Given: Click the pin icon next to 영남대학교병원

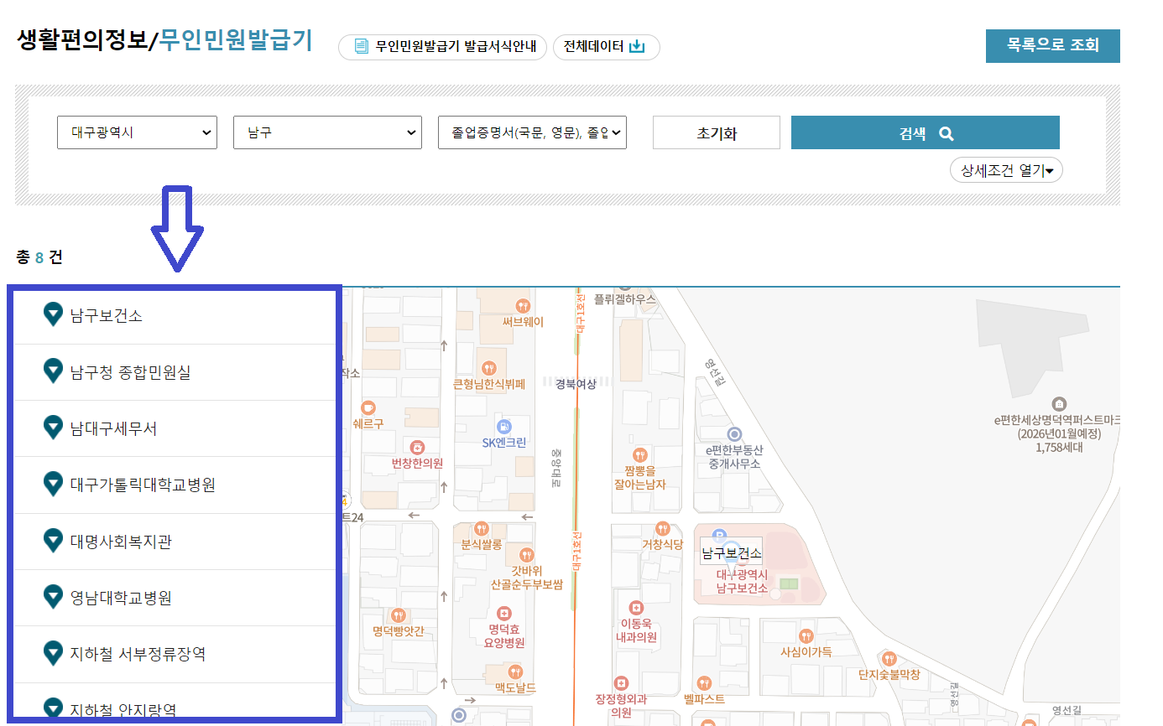Looking at the screenshot, I should coord(53,597).
